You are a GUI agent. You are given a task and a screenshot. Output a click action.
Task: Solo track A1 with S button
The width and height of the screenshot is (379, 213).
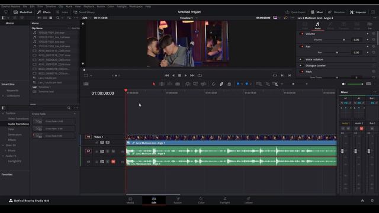(108, 151)
